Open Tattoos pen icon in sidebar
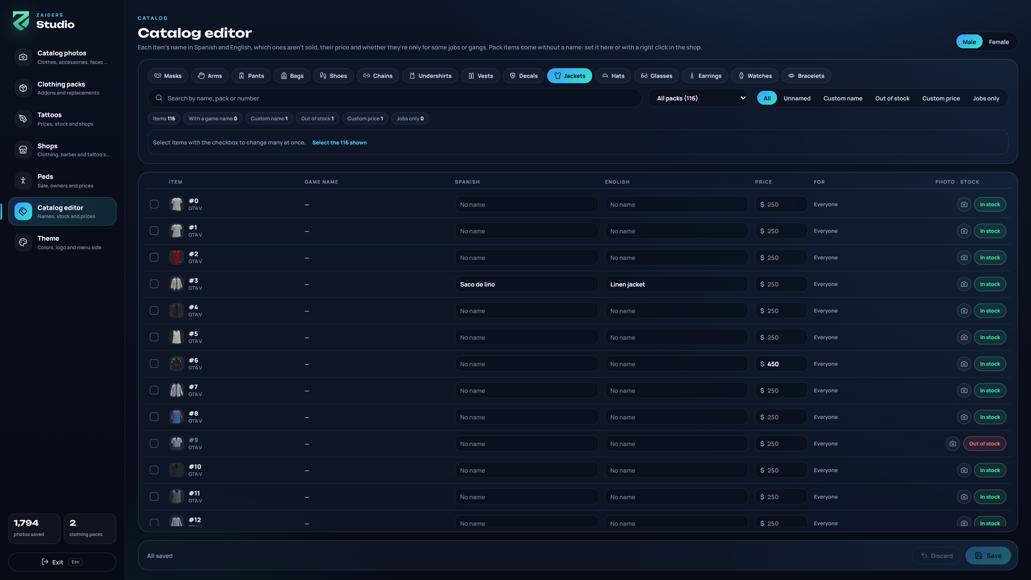The image size is (1031, 580). [x=23, y=119]
